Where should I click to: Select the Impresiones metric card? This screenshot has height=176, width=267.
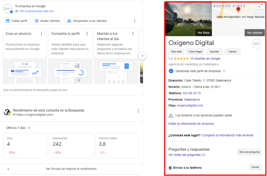pyautogui.click(x=71, y=146)
